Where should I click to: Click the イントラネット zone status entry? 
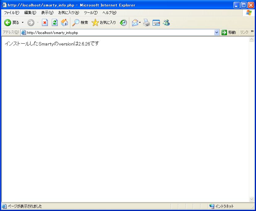tap(221, 206)
